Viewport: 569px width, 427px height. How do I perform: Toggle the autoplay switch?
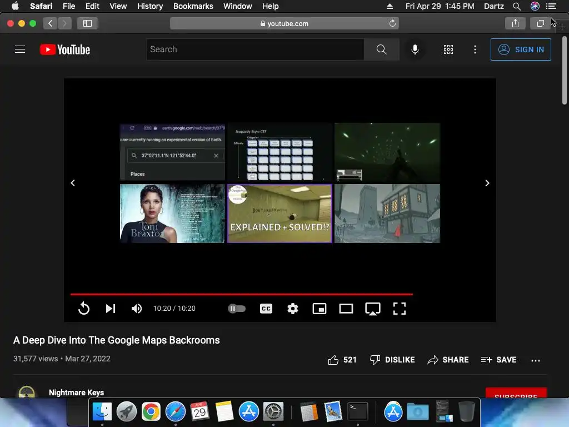point(237,308)
